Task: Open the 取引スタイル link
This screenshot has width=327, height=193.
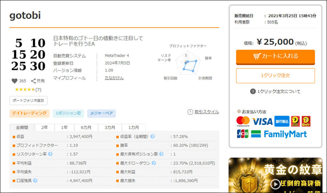Action: click(x=207, y=112)
